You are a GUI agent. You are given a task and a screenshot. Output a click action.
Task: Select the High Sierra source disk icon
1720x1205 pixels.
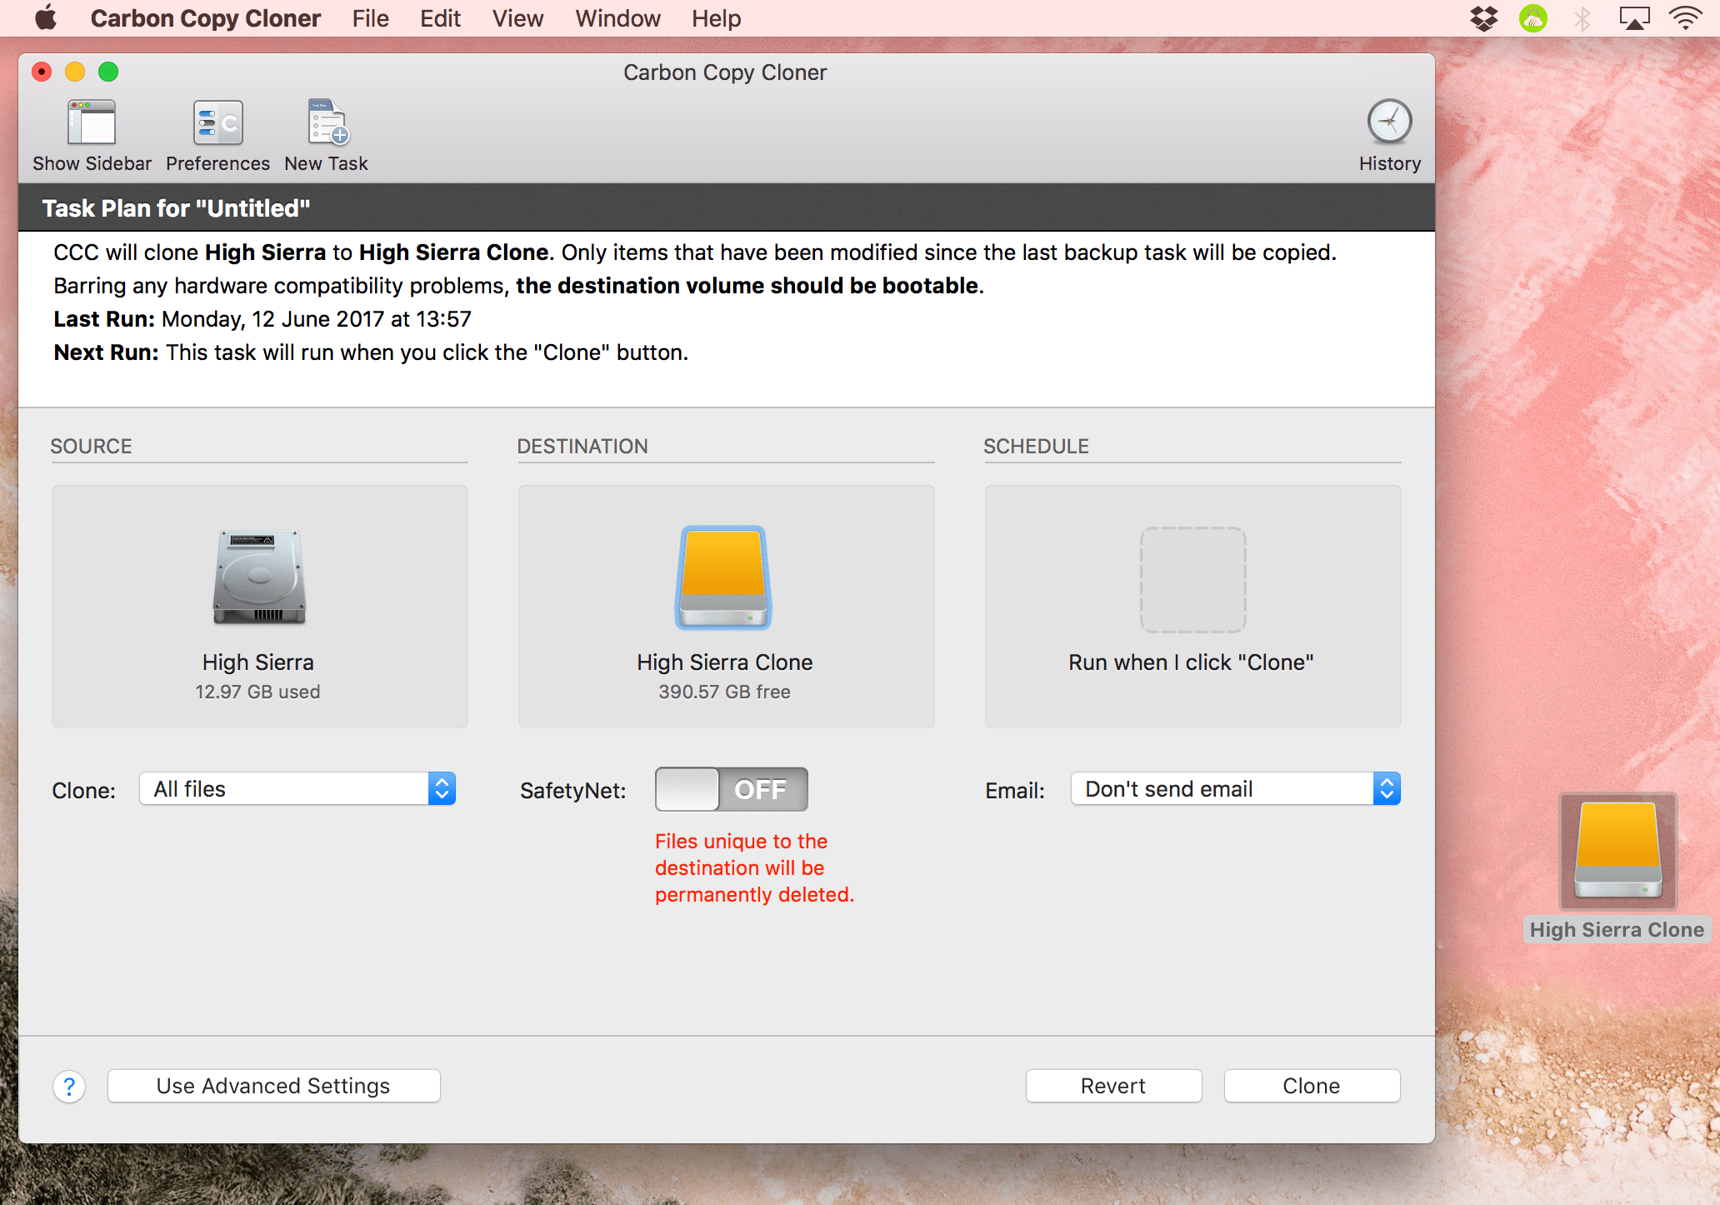click(259, 577)
